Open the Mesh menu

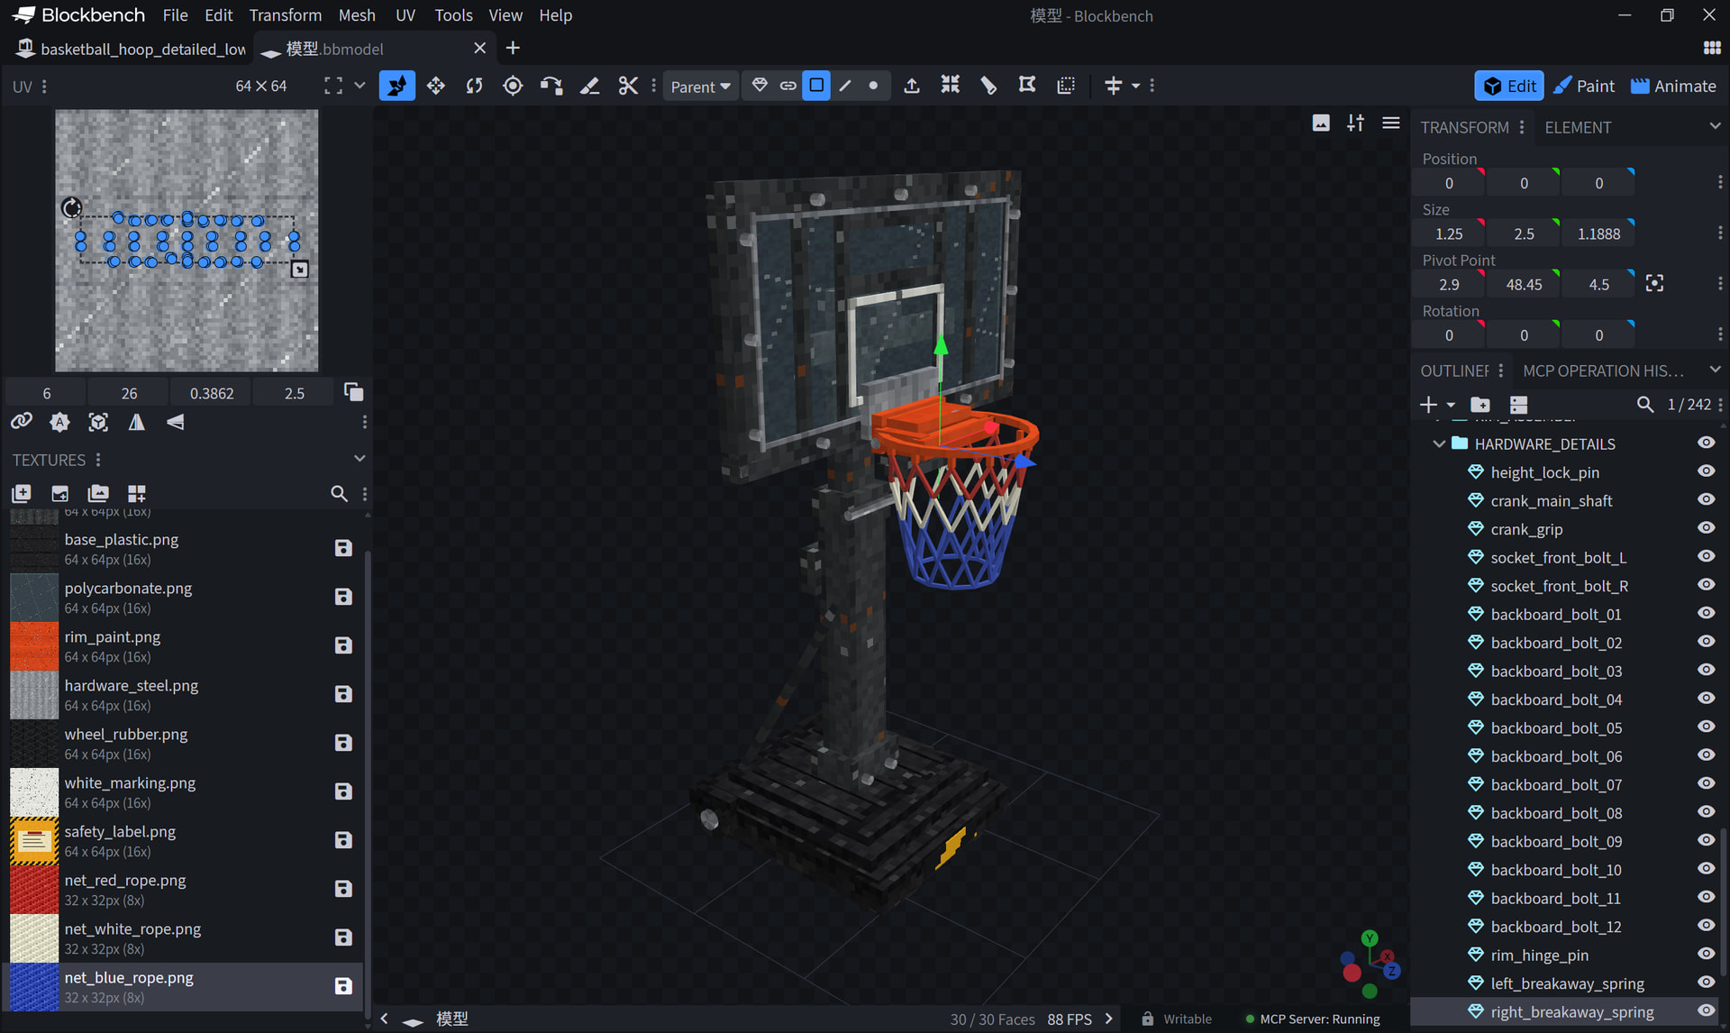click(357, 15)
